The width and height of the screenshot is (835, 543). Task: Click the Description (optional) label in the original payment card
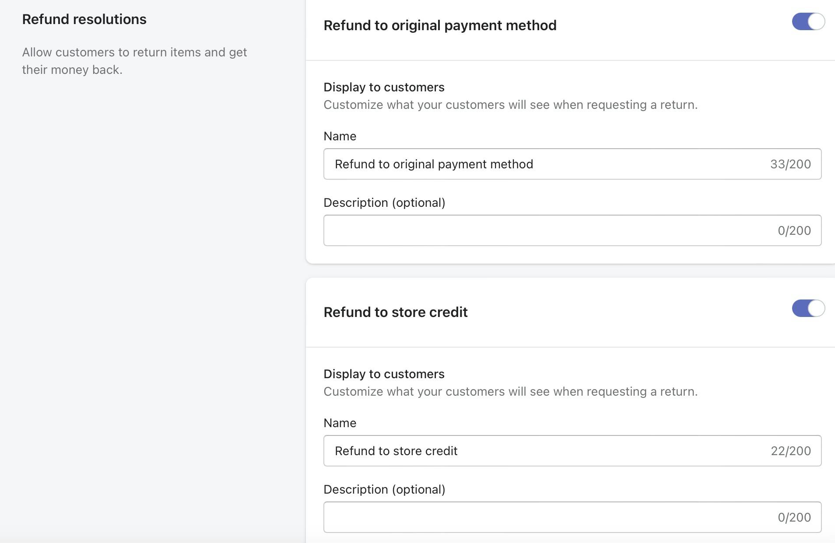pyautogui.click(x=384, y=203)
